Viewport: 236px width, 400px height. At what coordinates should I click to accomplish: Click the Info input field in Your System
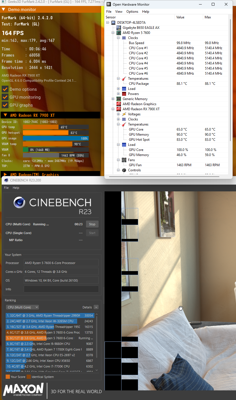click(x=61, y=289)
